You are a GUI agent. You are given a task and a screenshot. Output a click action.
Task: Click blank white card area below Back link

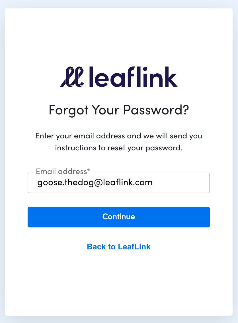click(119, 284)
